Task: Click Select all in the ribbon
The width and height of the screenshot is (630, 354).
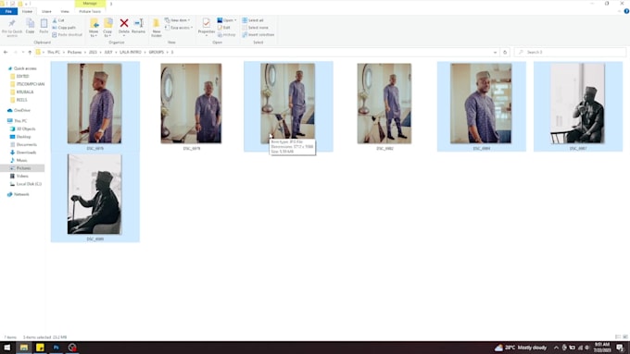Action: click(x=253, y=20)
